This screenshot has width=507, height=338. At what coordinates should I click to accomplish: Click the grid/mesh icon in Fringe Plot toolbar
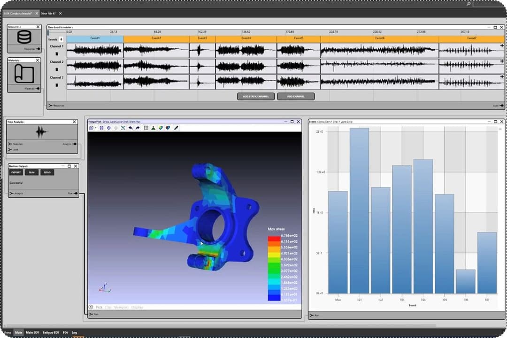pos(146,128)
